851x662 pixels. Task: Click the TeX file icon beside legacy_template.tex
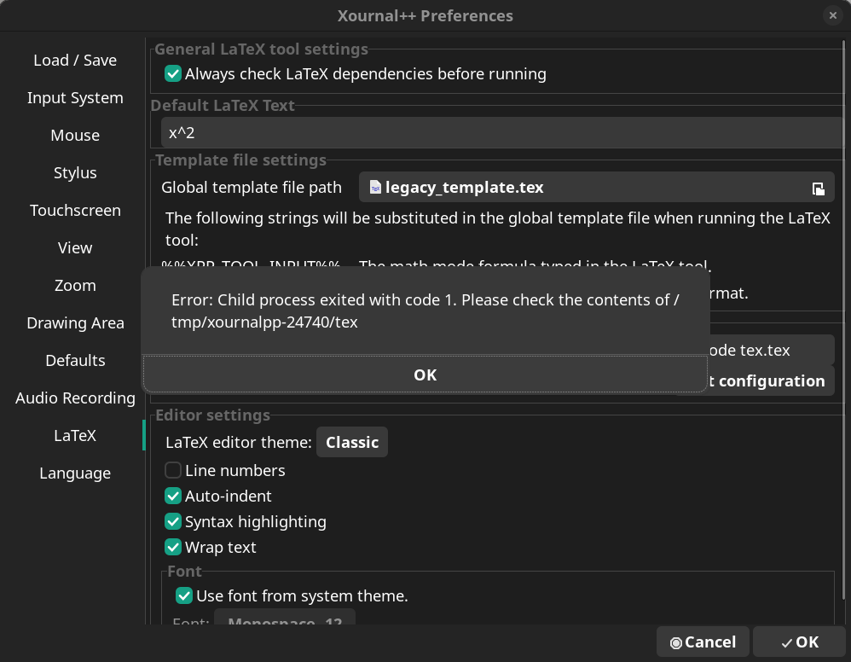(375, 188)
